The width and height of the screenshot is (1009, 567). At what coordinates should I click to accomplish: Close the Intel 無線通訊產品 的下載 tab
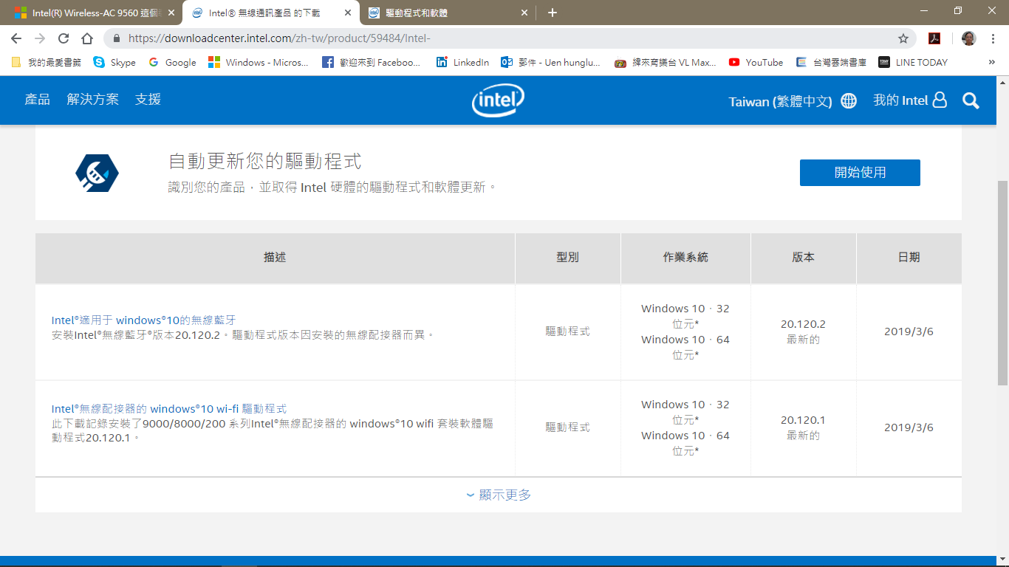click(x=348, y=13)
